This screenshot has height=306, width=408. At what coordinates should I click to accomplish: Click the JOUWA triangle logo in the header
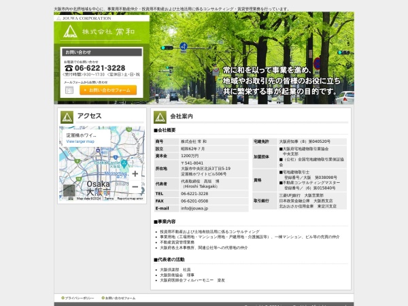[70, 31]
